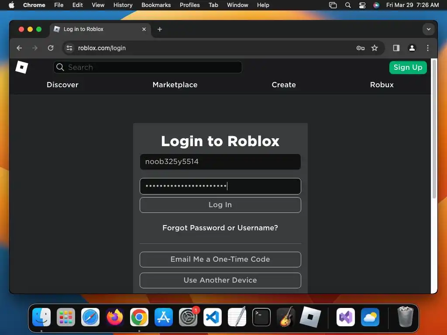This screenshot has height=335, width=447.
Task: Go to the Discover section
Action: click(62, 85)
